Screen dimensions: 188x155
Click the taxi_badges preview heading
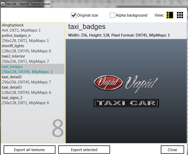pos(87,27)
